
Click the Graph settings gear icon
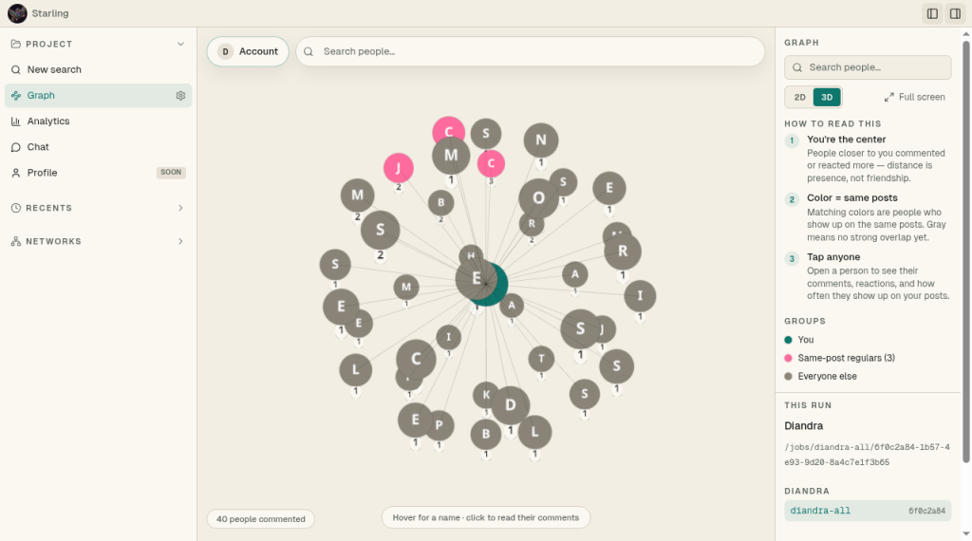tap(180, 96)
